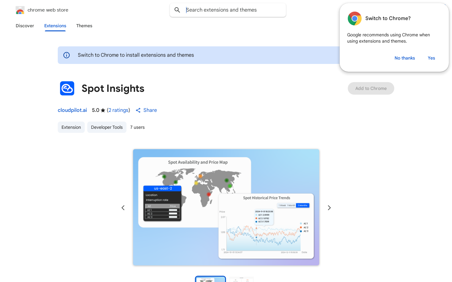Click the info icon in the blue banner
452x282 pixels.
click(67, 55)
